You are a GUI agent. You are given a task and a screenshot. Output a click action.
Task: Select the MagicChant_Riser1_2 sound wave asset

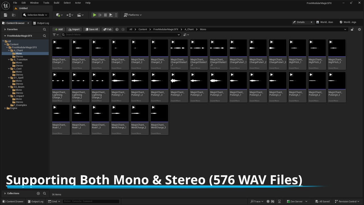pyautogui.click(x=80, y=120)
